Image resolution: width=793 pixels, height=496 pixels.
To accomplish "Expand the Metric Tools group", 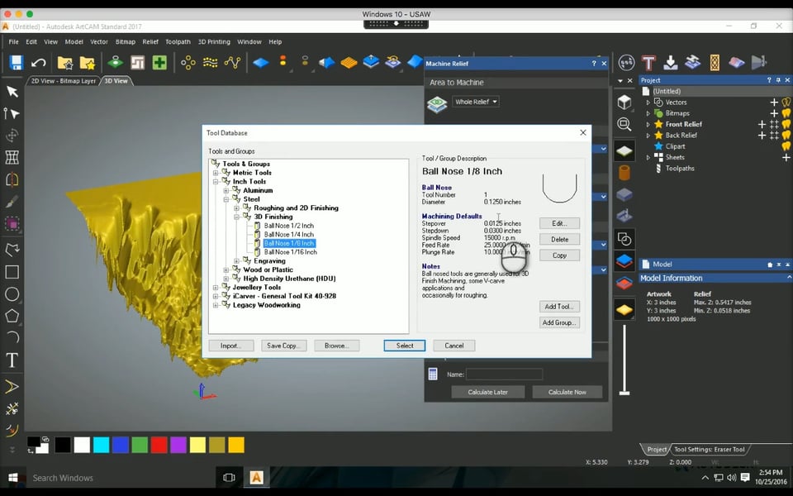I will 216,173.
